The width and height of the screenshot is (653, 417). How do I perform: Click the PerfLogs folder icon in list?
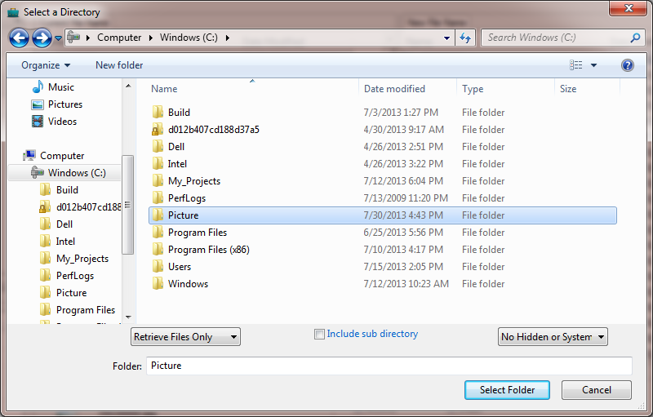[x=158, y=197]
